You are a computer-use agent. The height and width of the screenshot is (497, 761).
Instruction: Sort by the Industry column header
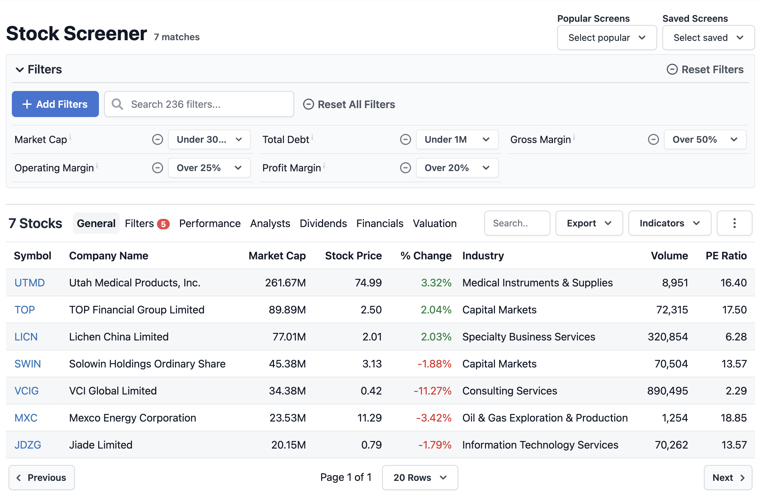[x=483, y=256]
